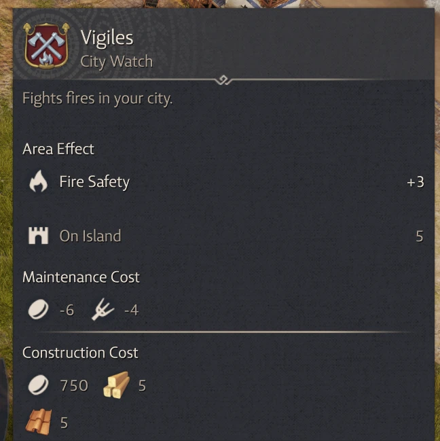440x441 pixels.
Task: Click the 750 coin construction price
Action: point(74,385)
